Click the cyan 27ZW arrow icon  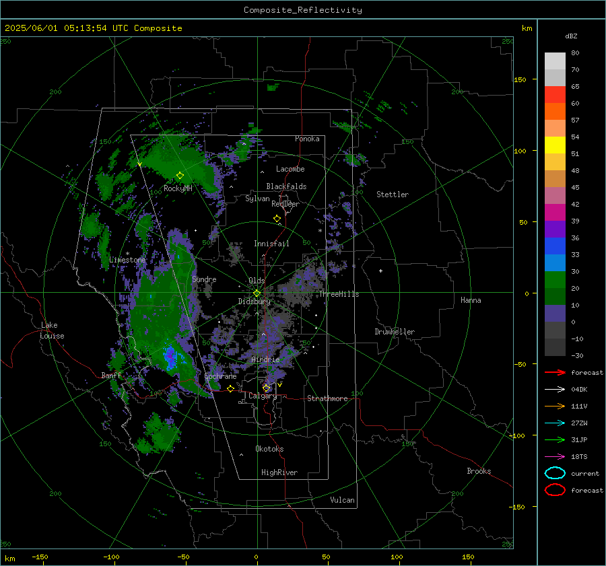pyautogui.click(x=555, y=423)
